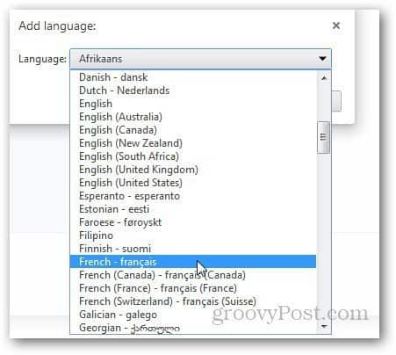Select Dutch - Nederlands option
The height and width of the screenshot is (355, 396).
pyautogui.click(x=193, y=91)
